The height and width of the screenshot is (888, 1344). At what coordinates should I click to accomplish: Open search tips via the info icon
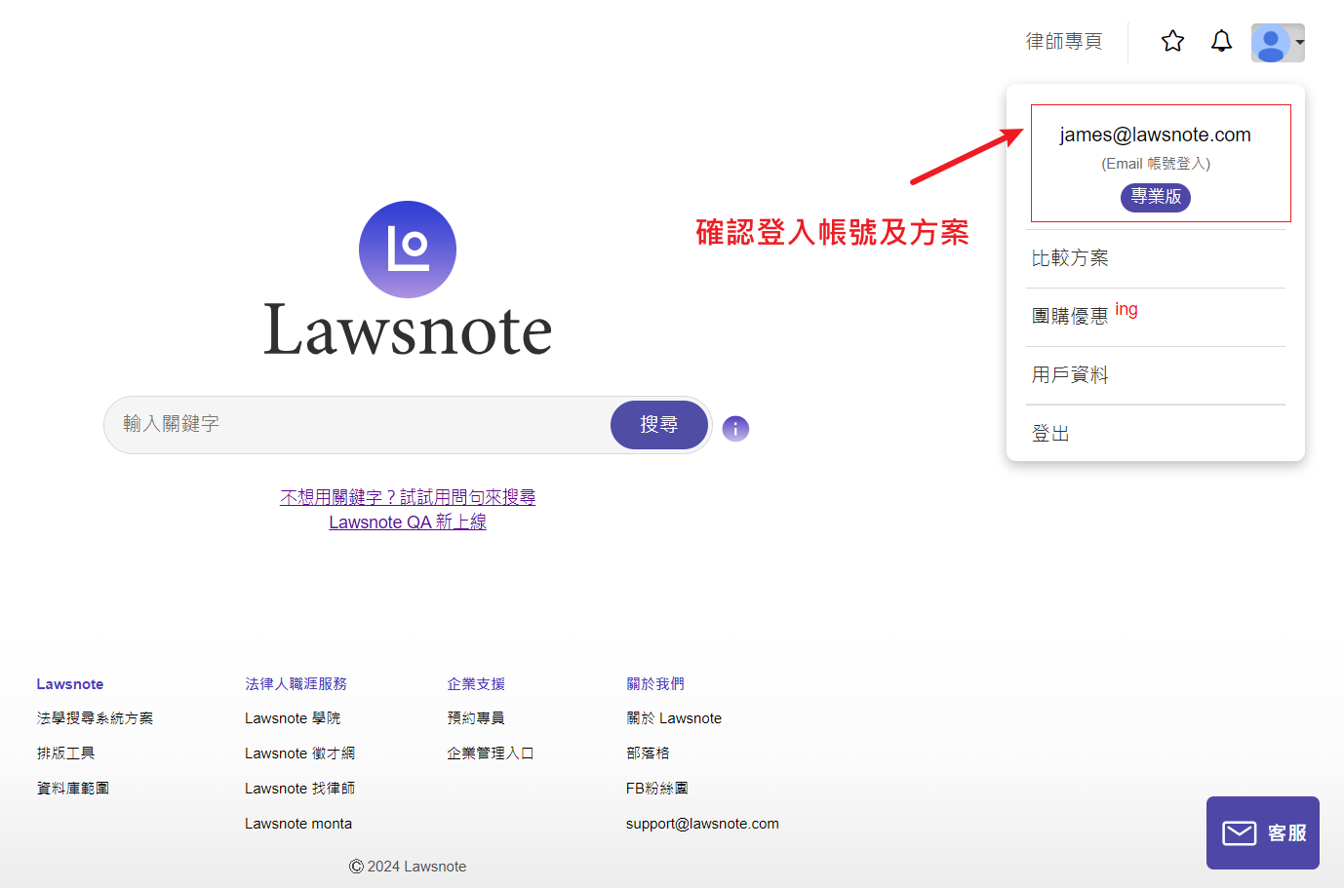point(735,428)
